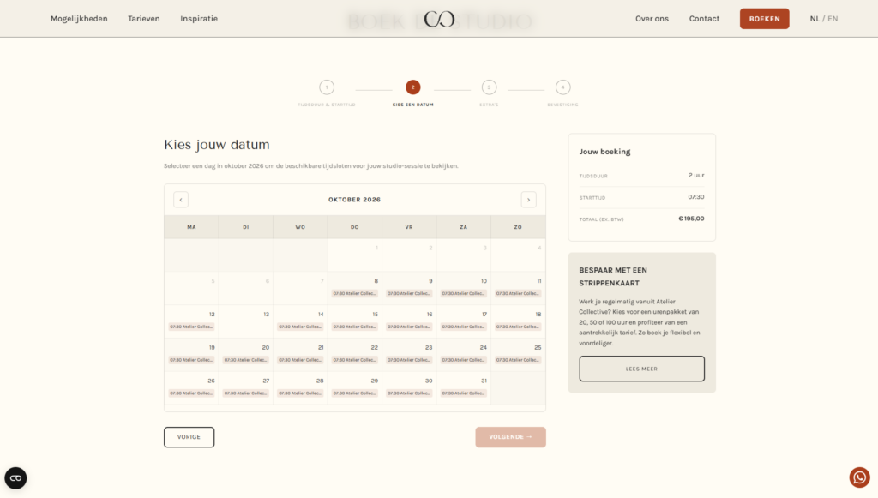Choose the 07:30 slot on October 22

pos(354,360)
